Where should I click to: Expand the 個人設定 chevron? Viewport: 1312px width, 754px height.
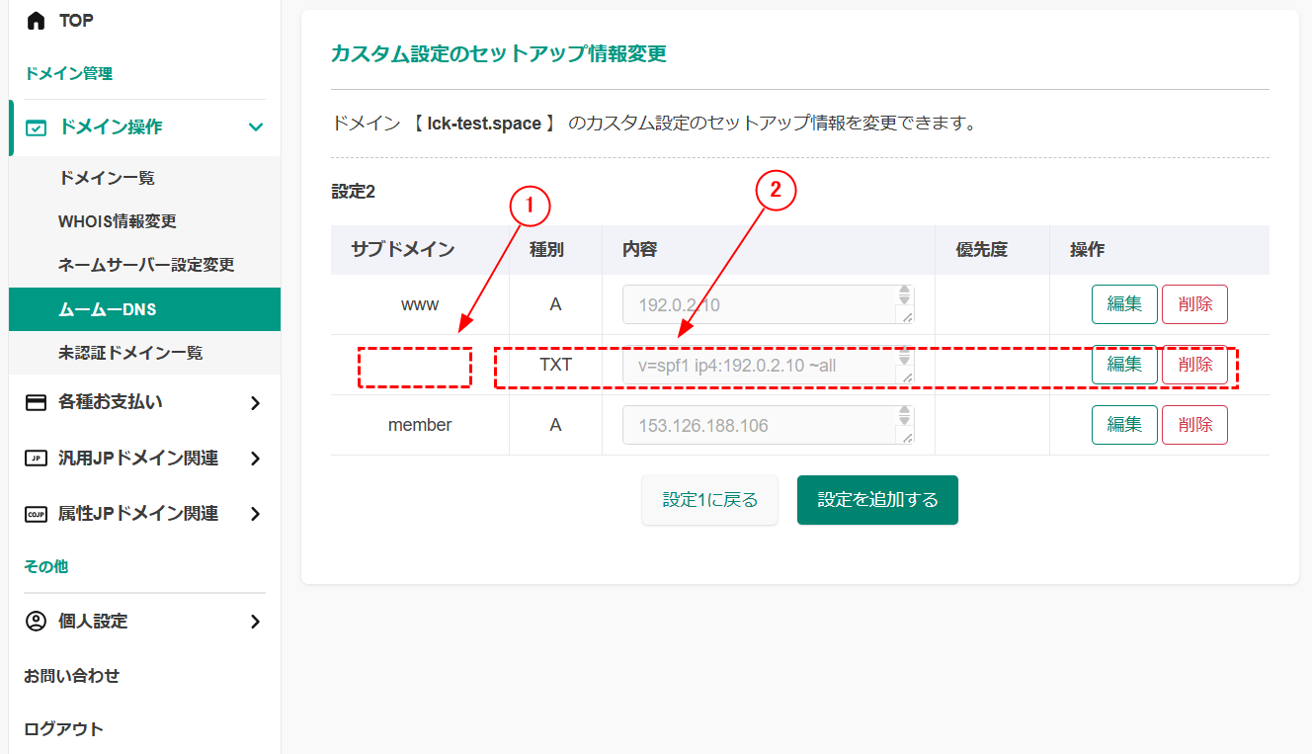(256, 622)
